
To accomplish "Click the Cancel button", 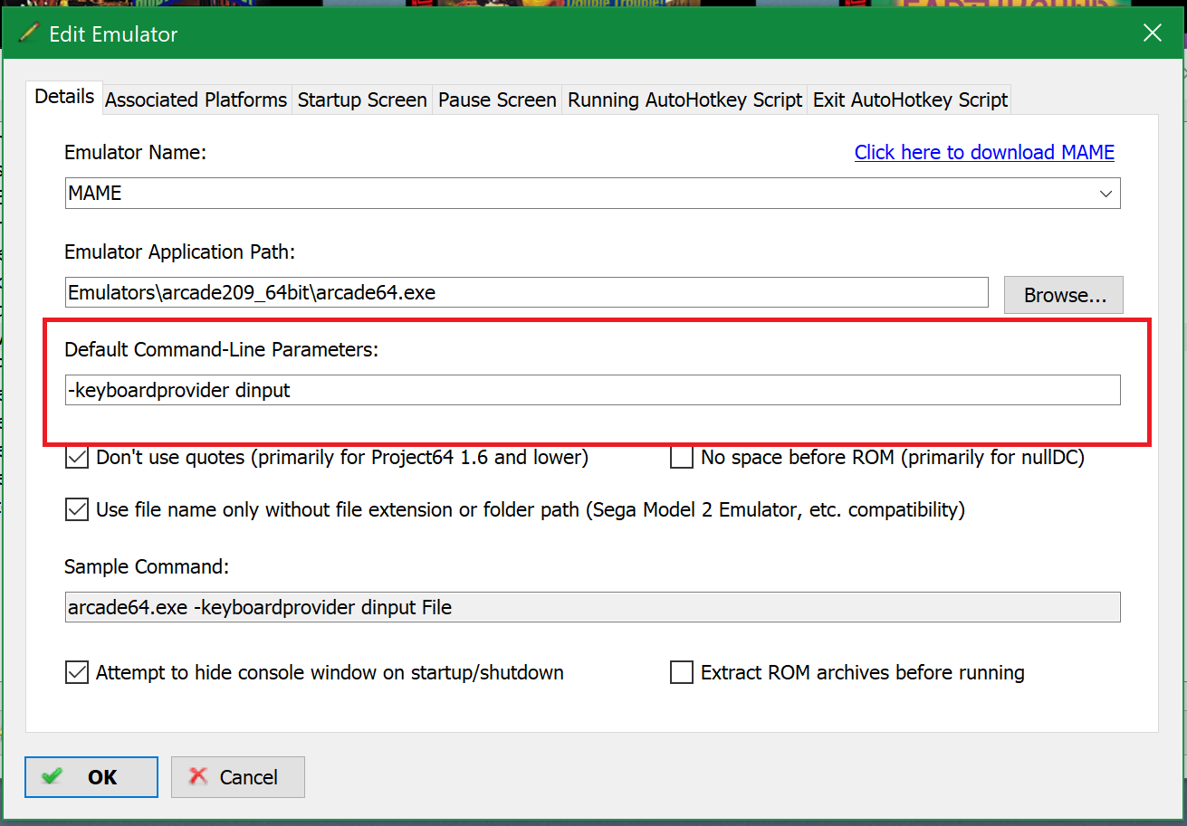I will pos(238,777).
